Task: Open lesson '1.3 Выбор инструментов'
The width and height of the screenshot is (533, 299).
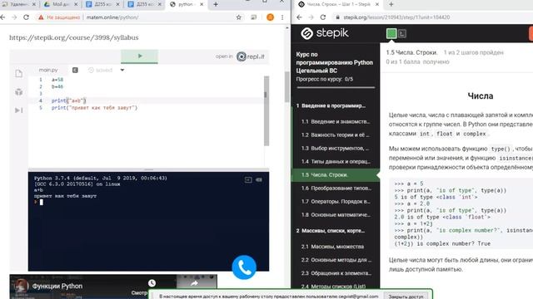Action: click(x=335, y=148)
